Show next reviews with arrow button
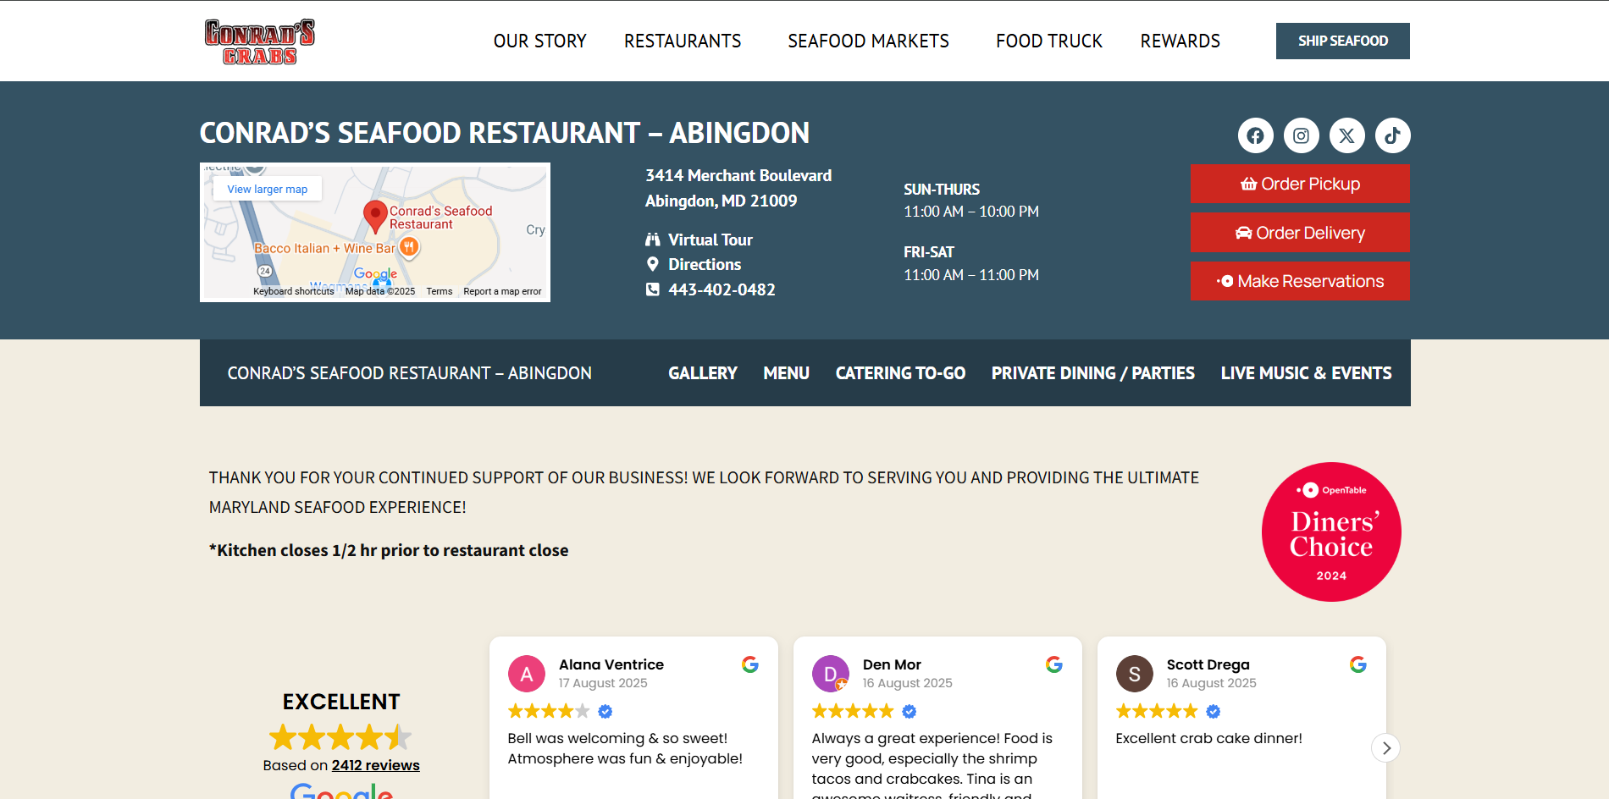Viewport: 1609px width, 799px height. (x=1385, y=748)
